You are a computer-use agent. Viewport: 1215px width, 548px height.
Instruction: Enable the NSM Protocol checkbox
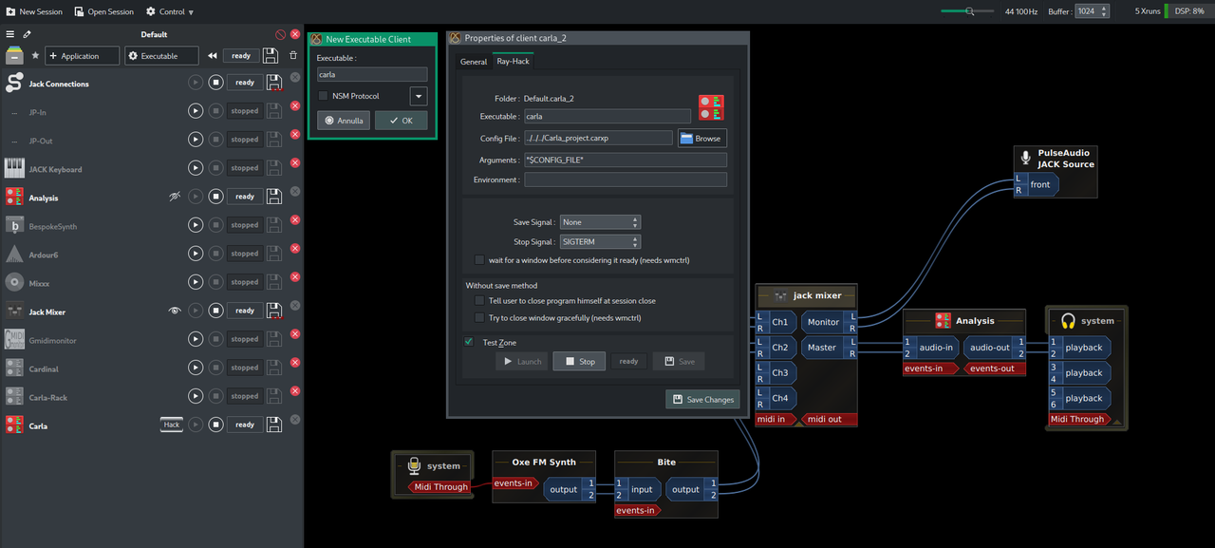(323, 96)
